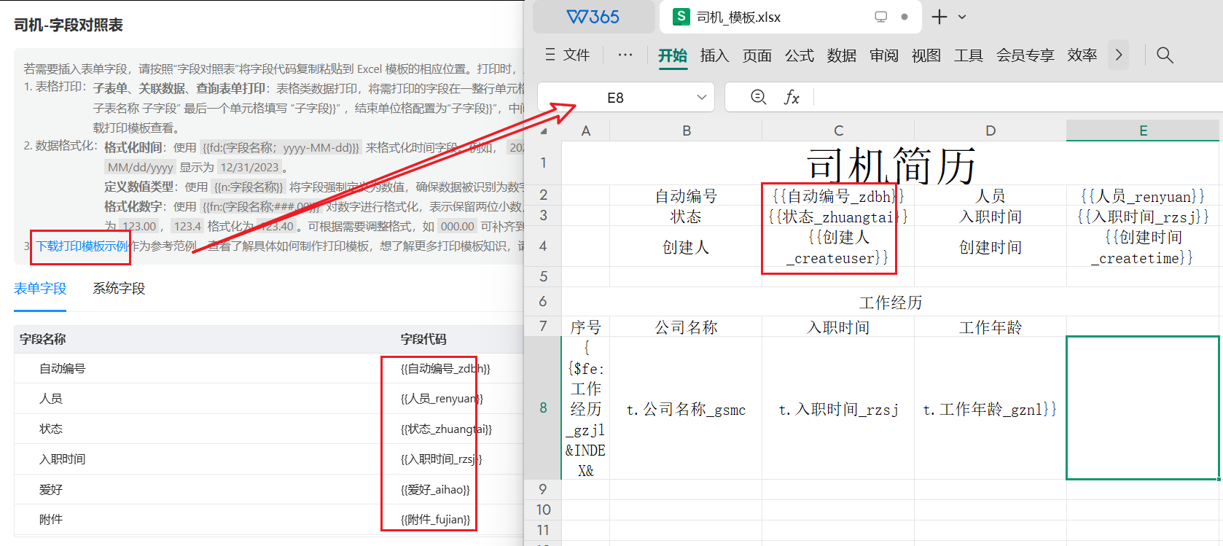
Task: Switch to the 系统字段 tab
Action: (x=119, y=289)
